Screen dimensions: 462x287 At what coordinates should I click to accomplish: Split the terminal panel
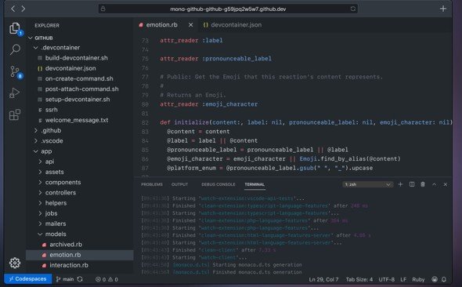(412, 184)
